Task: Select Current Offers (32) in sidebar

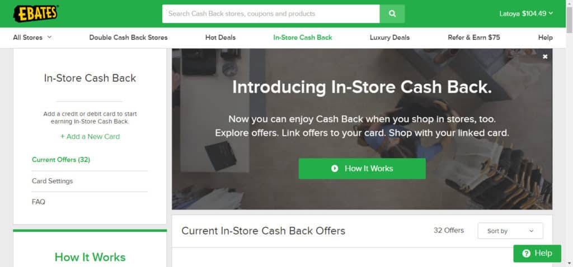Action: pyautogui.click(x=60, y=160)
